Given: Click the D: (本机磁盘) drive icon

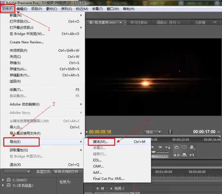Looking at the screenshot, I should [9, 185].
